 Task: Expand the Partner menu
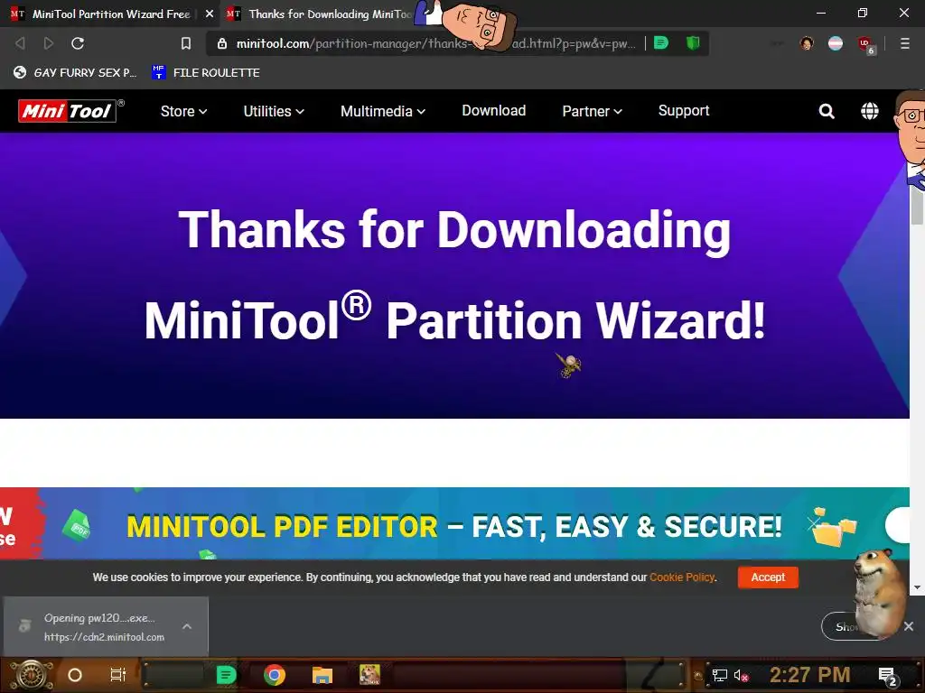point(592,111)
